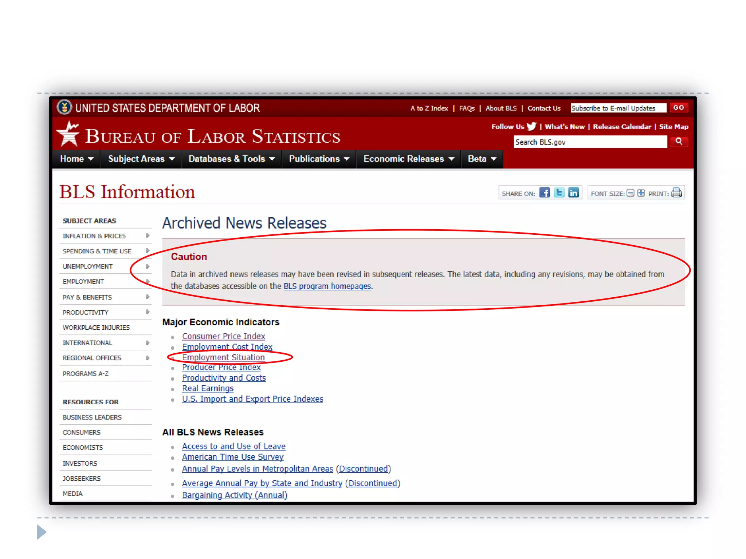Open the Follow Us Twitter bird icon
Viewport: 746px width, 559px height.
531,127
